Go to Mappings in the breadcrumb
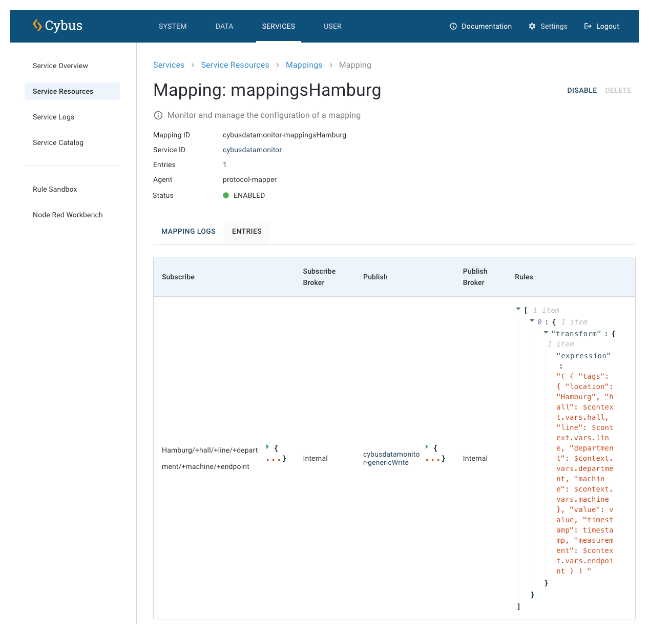Viewport: 649px width, 634px height. coord(304,65)
